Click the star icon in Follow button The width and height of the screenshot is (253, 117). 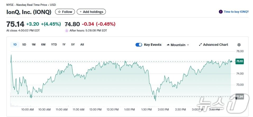pos(59,12)
